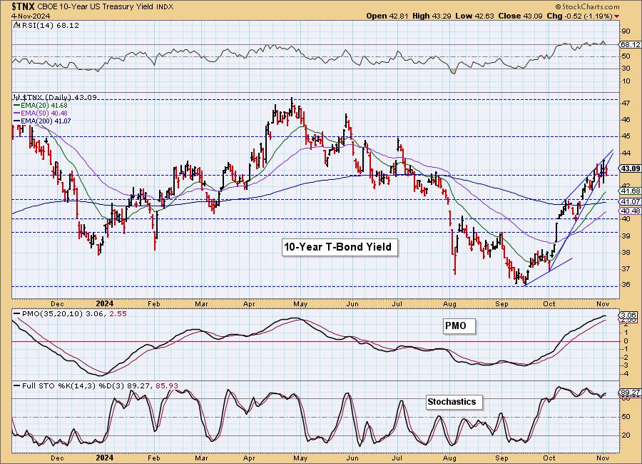Click the Chg -0.52 (-1.19%) value

[x=579, y=16]
